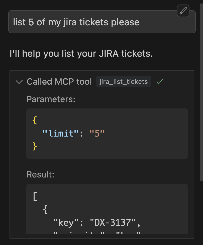Click the pencil edit icon

pyautogui.click(x=183, y=11)
